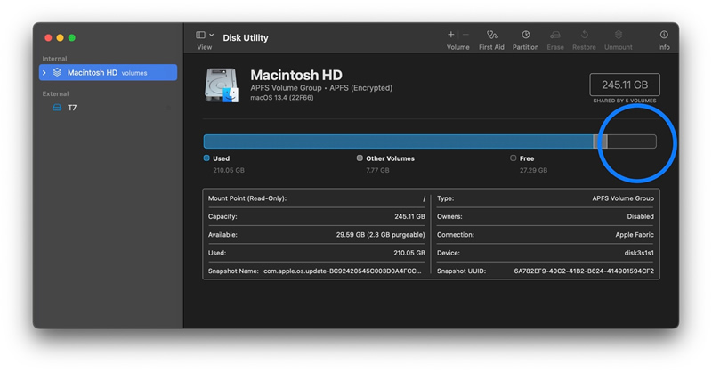The image size is (712, 372).
Task: Minimize the window with yellow button
Action: 60,37
